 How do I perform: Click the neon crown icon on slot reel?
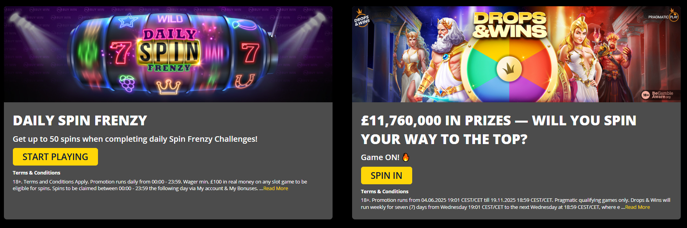[x=168, y=86]
